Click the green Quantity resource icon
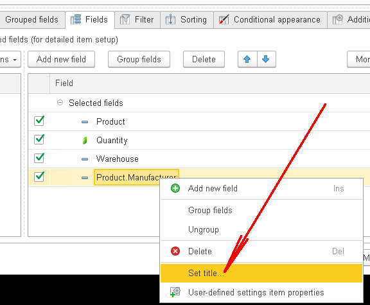370x305 pixels. (85, 141)
